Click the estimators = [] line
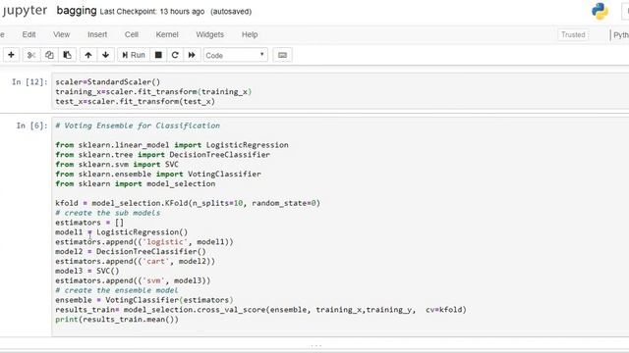This screenshot has width=629, height=353. pos(89,223)
